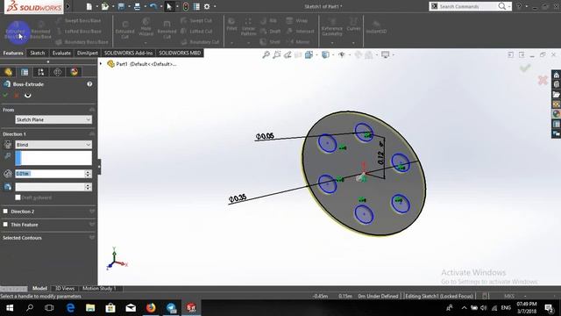The height and width of the screenshot is (316, 561).
Task: Open the Boss-Extrude help icon
Action: click(89, 84)
